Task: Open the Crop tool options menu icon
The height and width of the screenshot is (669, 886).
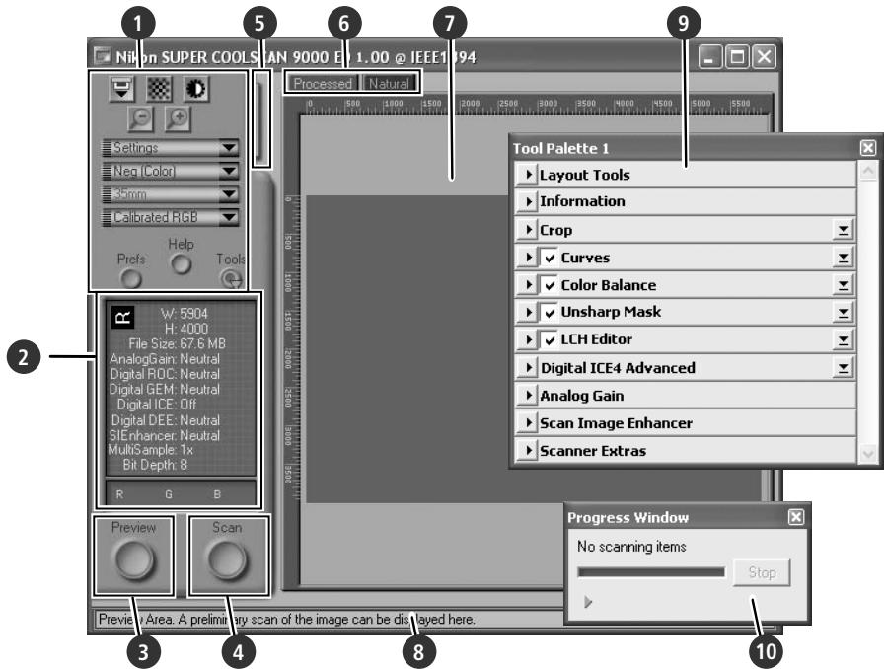Action: [843, 230]
